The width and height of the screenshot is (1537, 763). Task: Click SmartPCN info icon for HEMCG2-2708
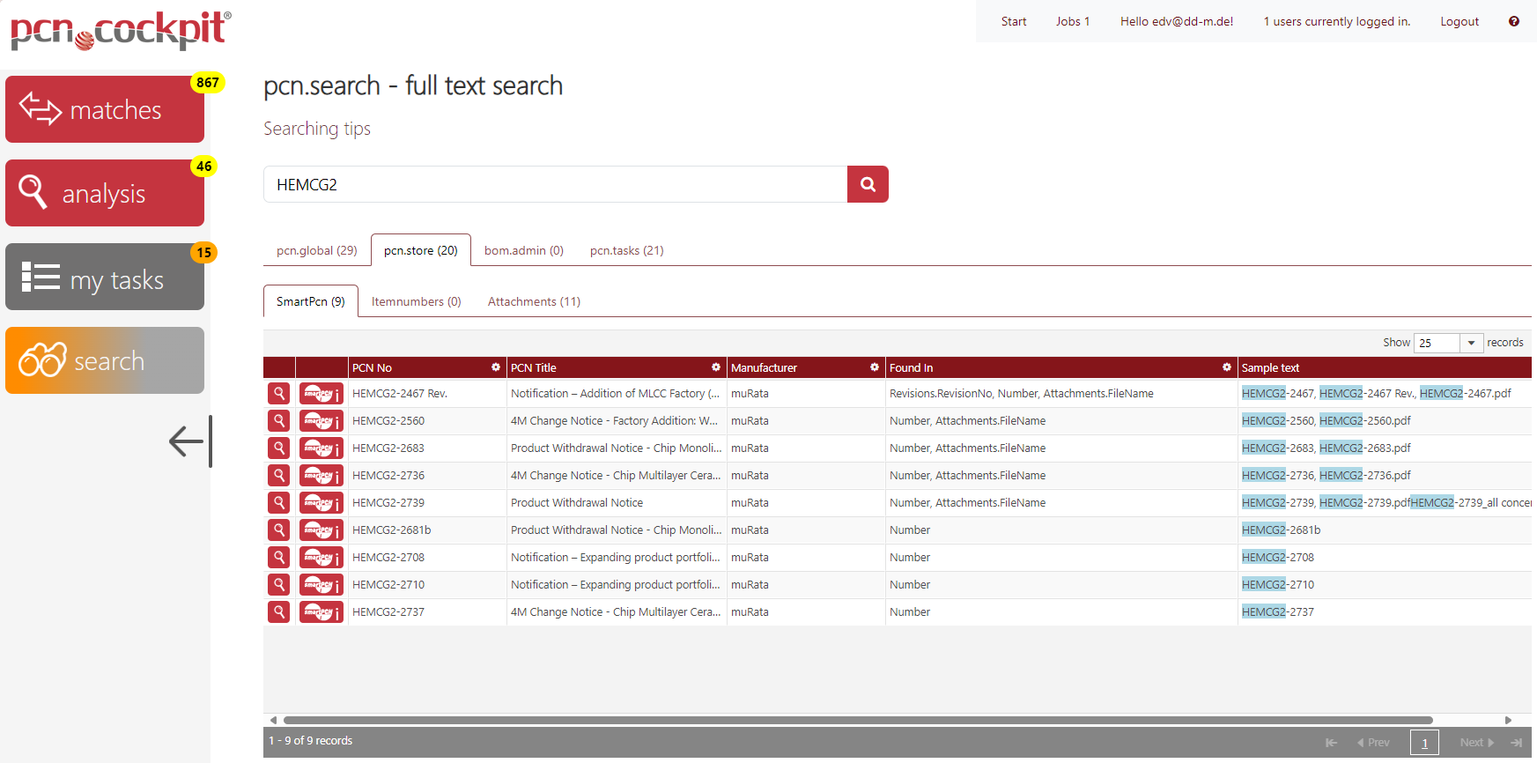pyautogui.click(x=321, y=558)
